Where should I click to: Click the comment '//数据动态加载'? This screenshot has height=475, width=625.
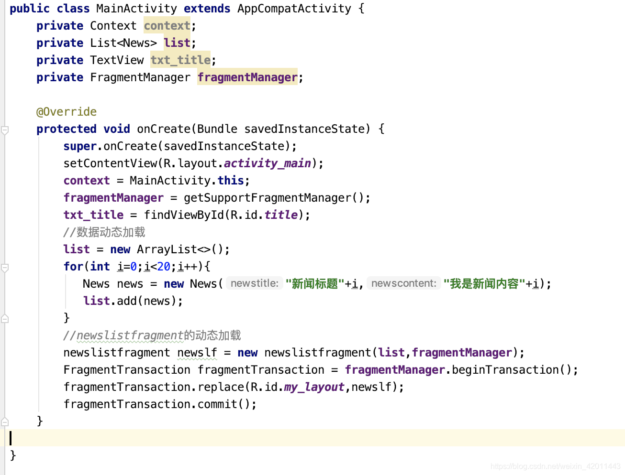coord(104,232)
